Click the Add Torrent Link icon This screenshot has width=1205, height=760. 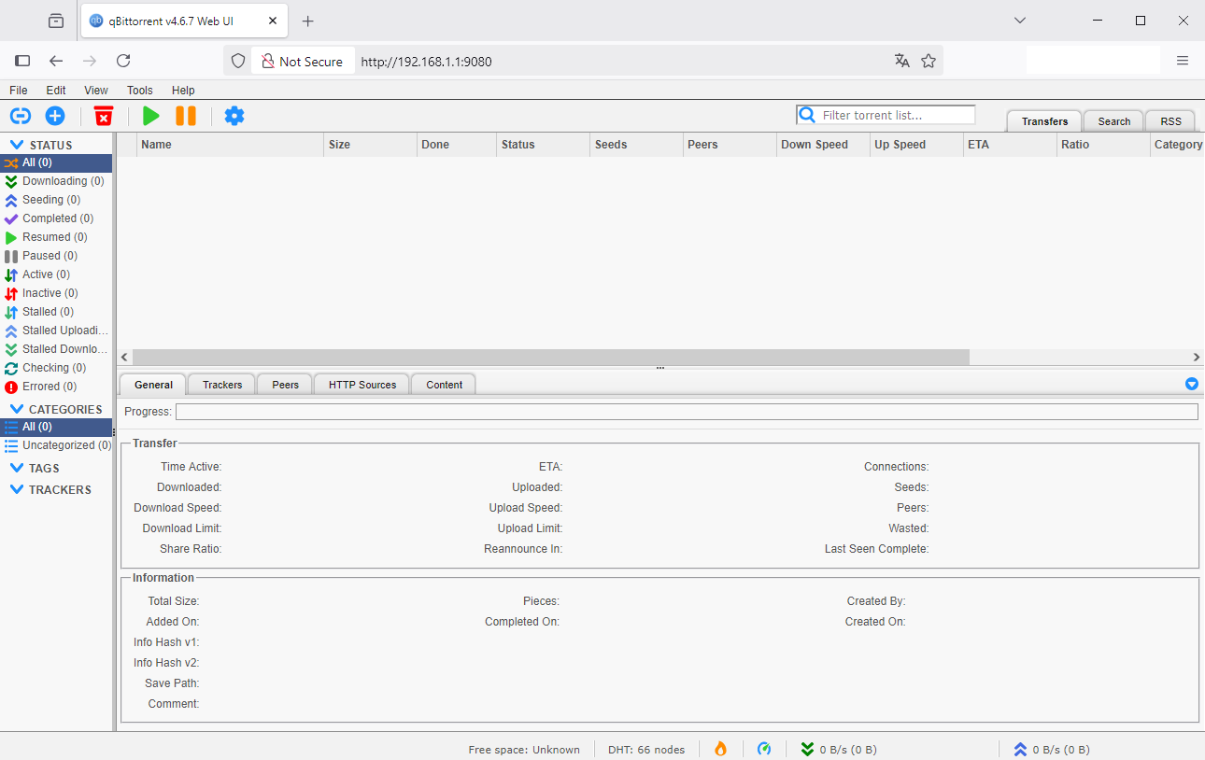21,116
